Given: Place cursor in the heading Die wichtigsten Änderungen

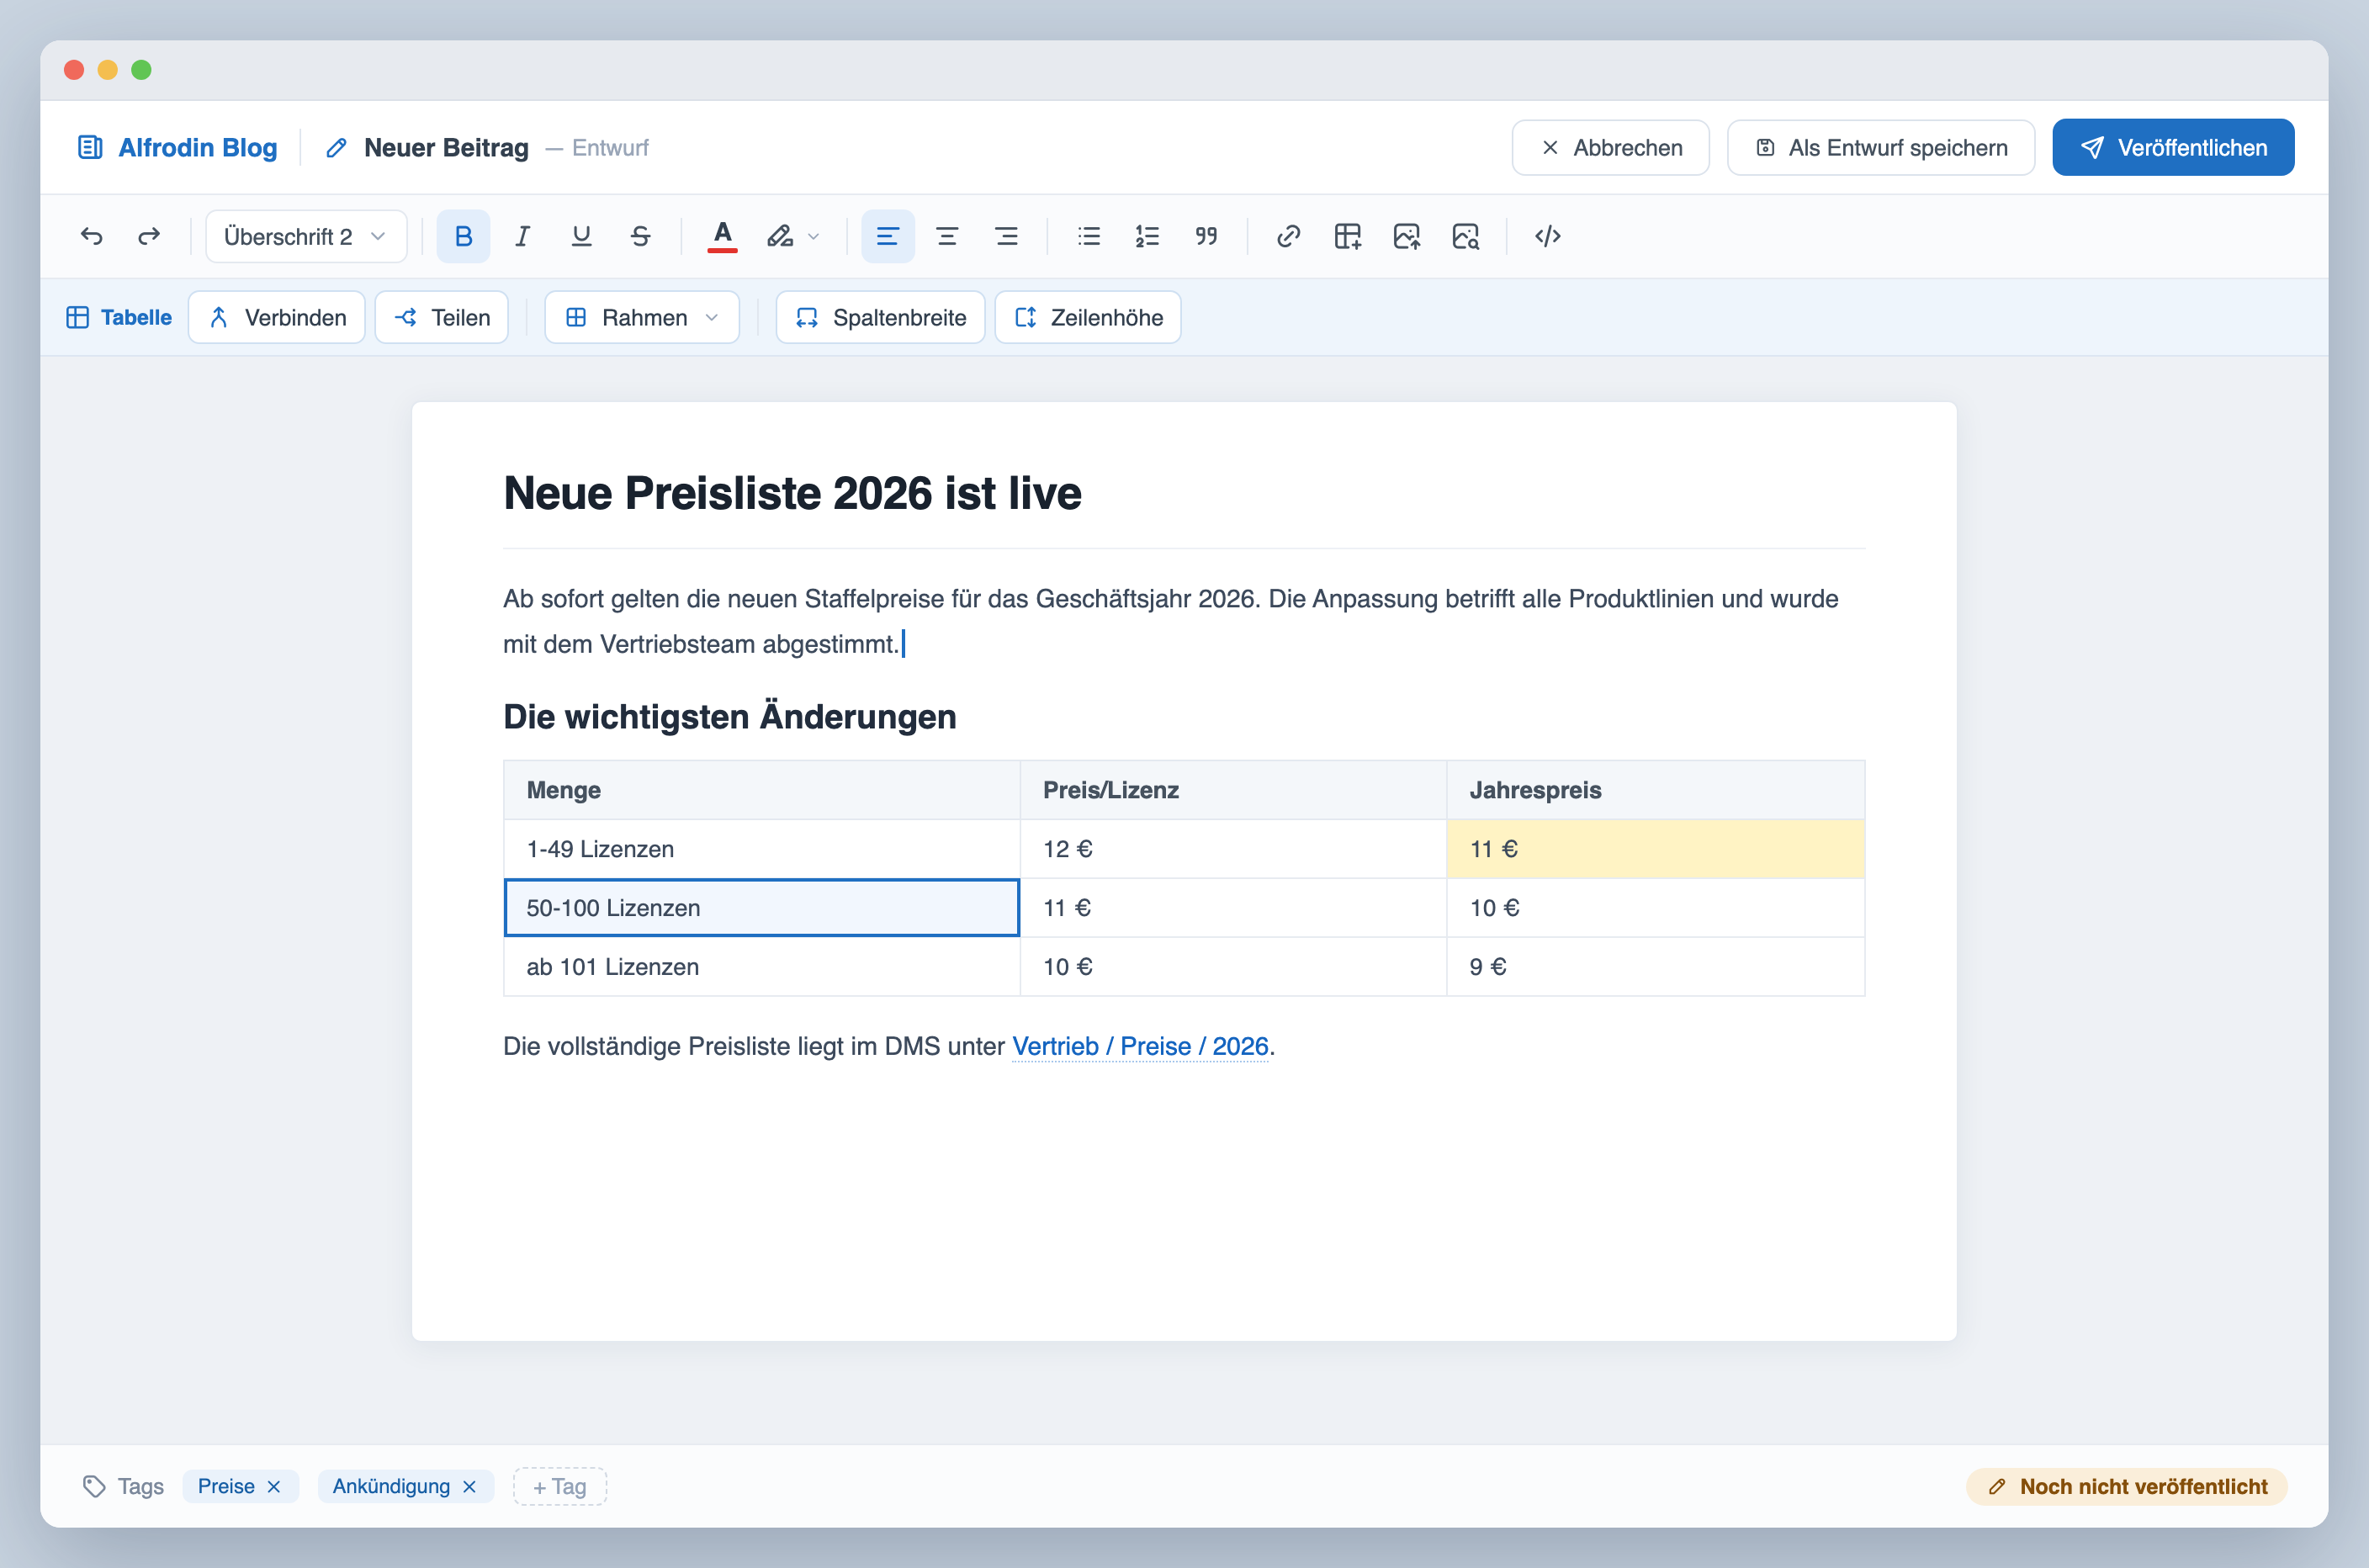Looking at the screenshot, I should [729, 717].
